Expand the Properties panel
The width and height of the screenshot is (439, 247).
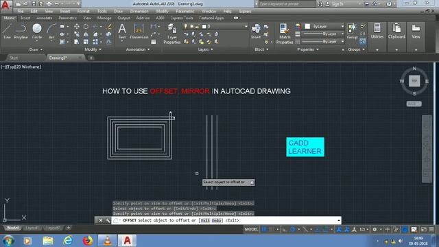pyautogui.click(x=308, y=49)
